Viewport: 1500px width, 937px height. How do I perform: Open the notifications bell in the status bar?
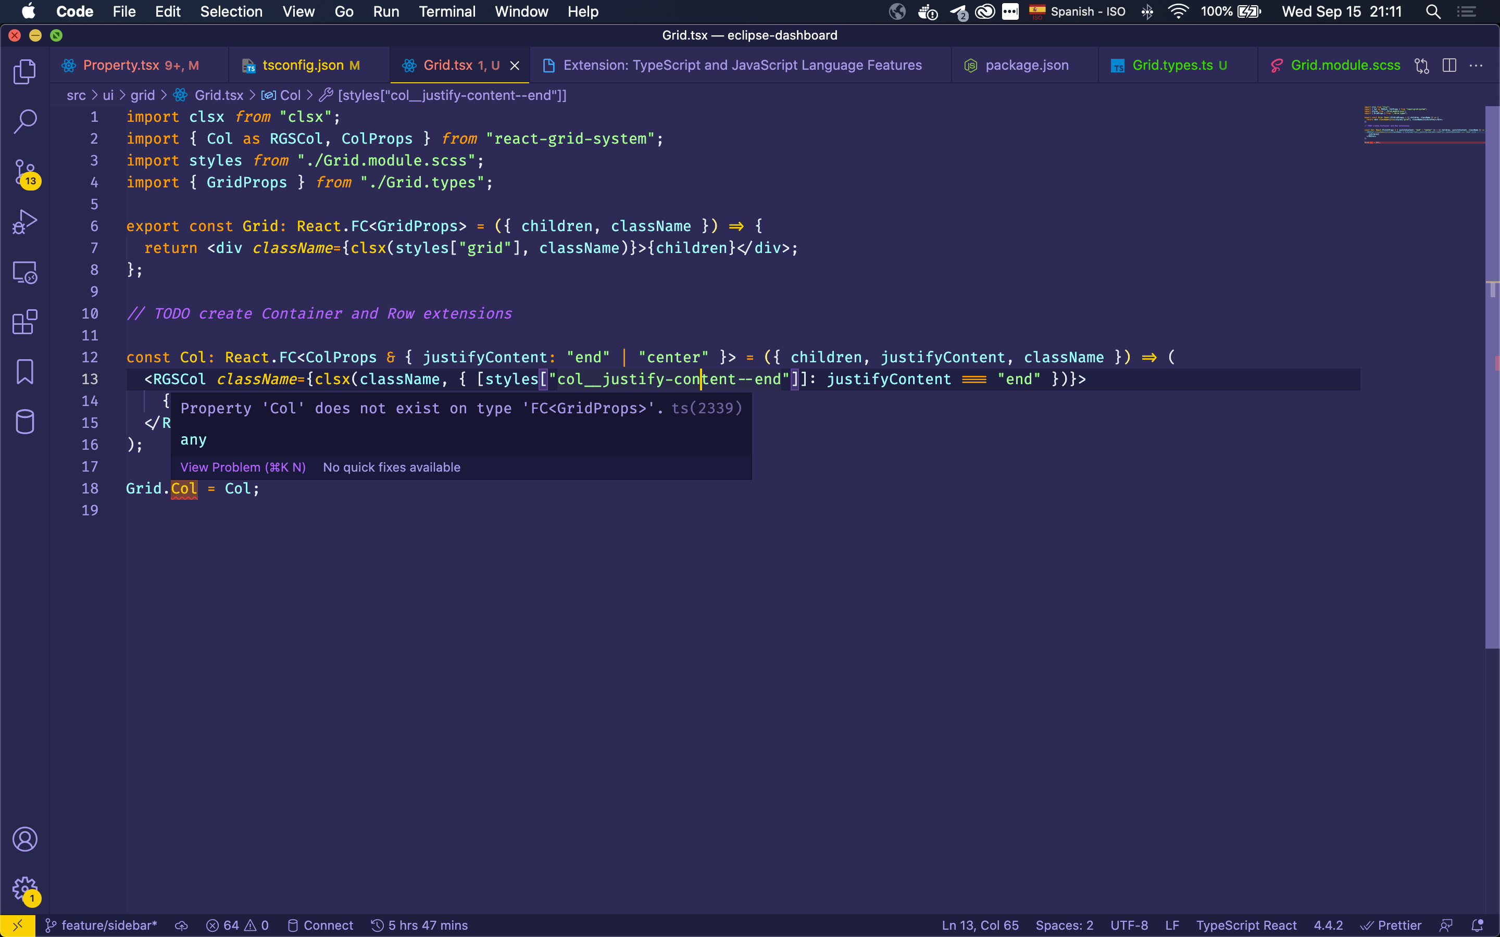pyautogui.click(x=1478, y=925)
